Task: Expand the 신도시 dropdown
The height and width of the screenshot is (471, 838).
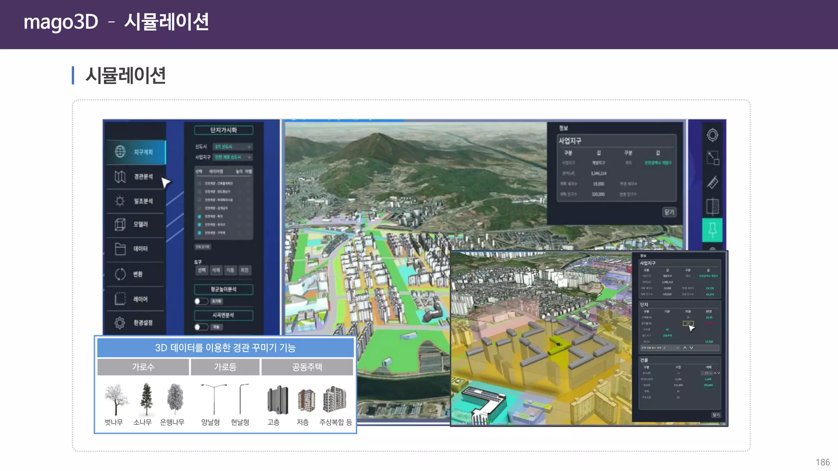Action: coord(232,147)
